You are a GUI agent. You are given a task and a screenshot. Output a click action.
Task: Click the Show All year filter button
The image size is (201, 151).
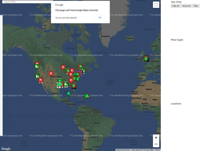(186, 6)
